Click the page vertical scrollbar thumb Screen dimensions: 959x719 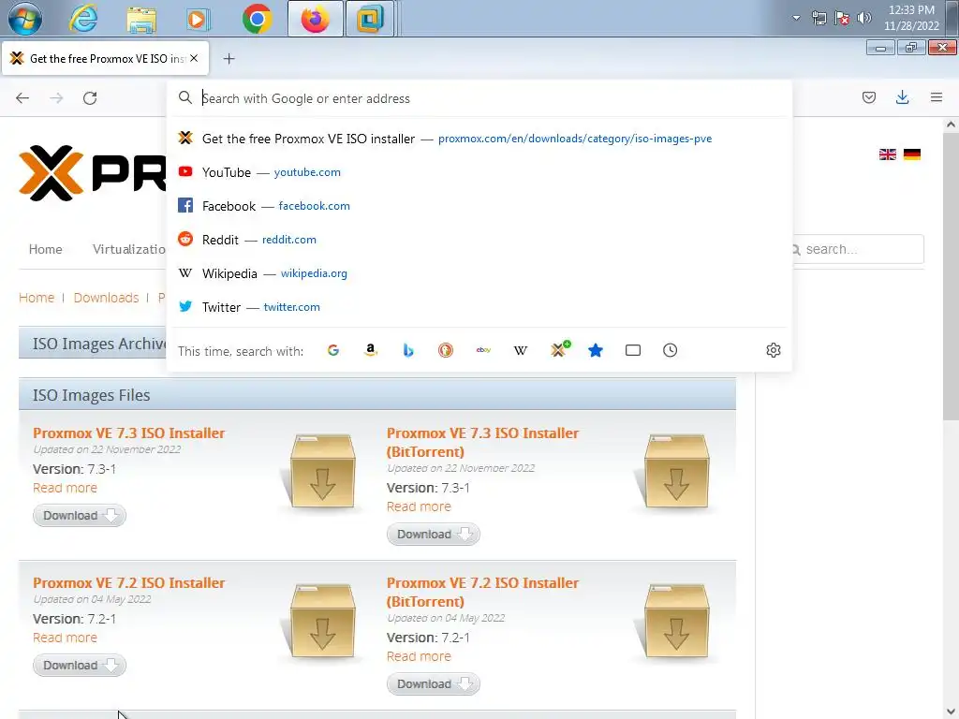click(x=951, y=275)
